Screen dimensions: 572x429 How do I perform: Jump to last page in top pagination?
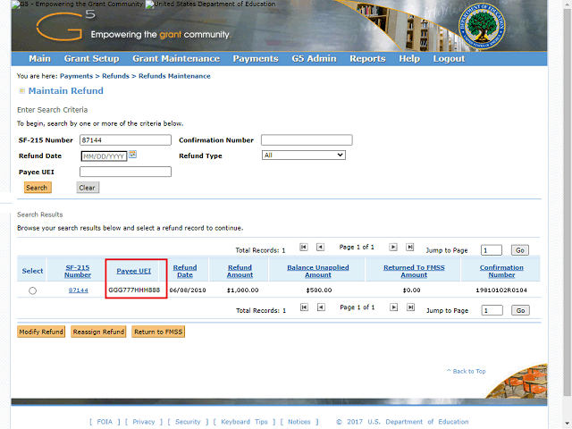[410, 248]
